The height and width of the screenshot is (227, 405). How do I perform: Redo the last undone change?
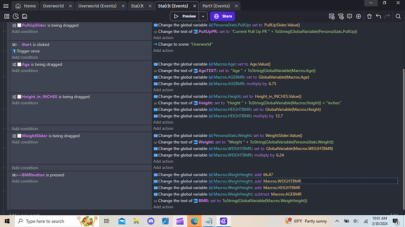click(387, 16)
